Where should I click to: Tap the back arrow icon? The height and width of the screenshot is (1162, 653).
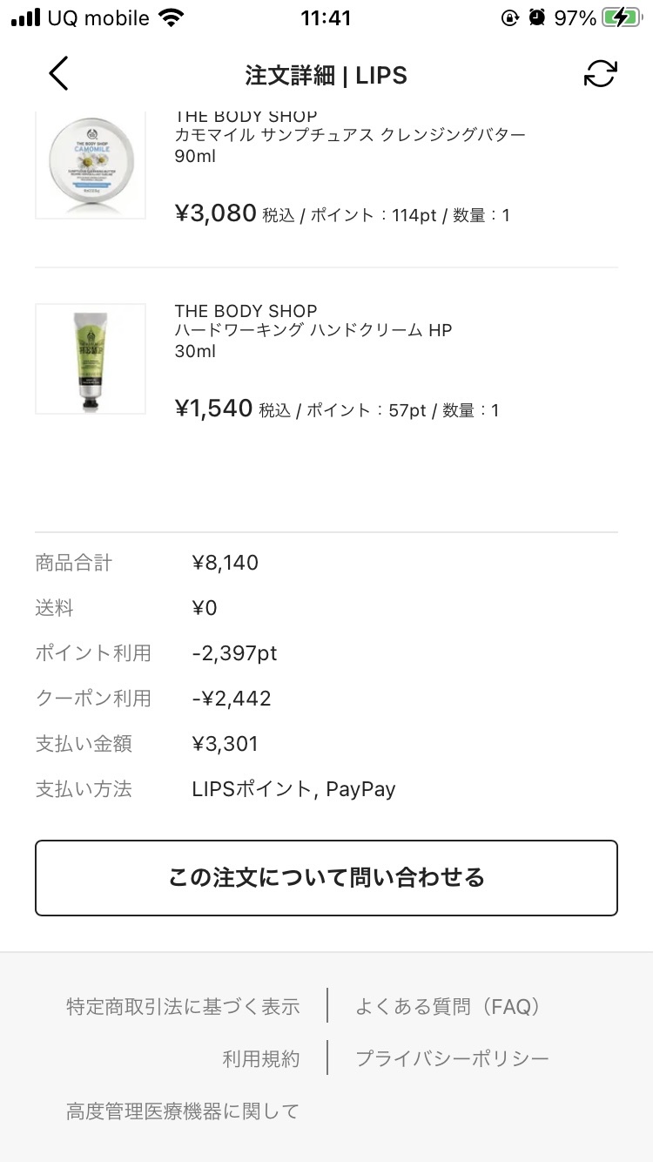(58, 74)
